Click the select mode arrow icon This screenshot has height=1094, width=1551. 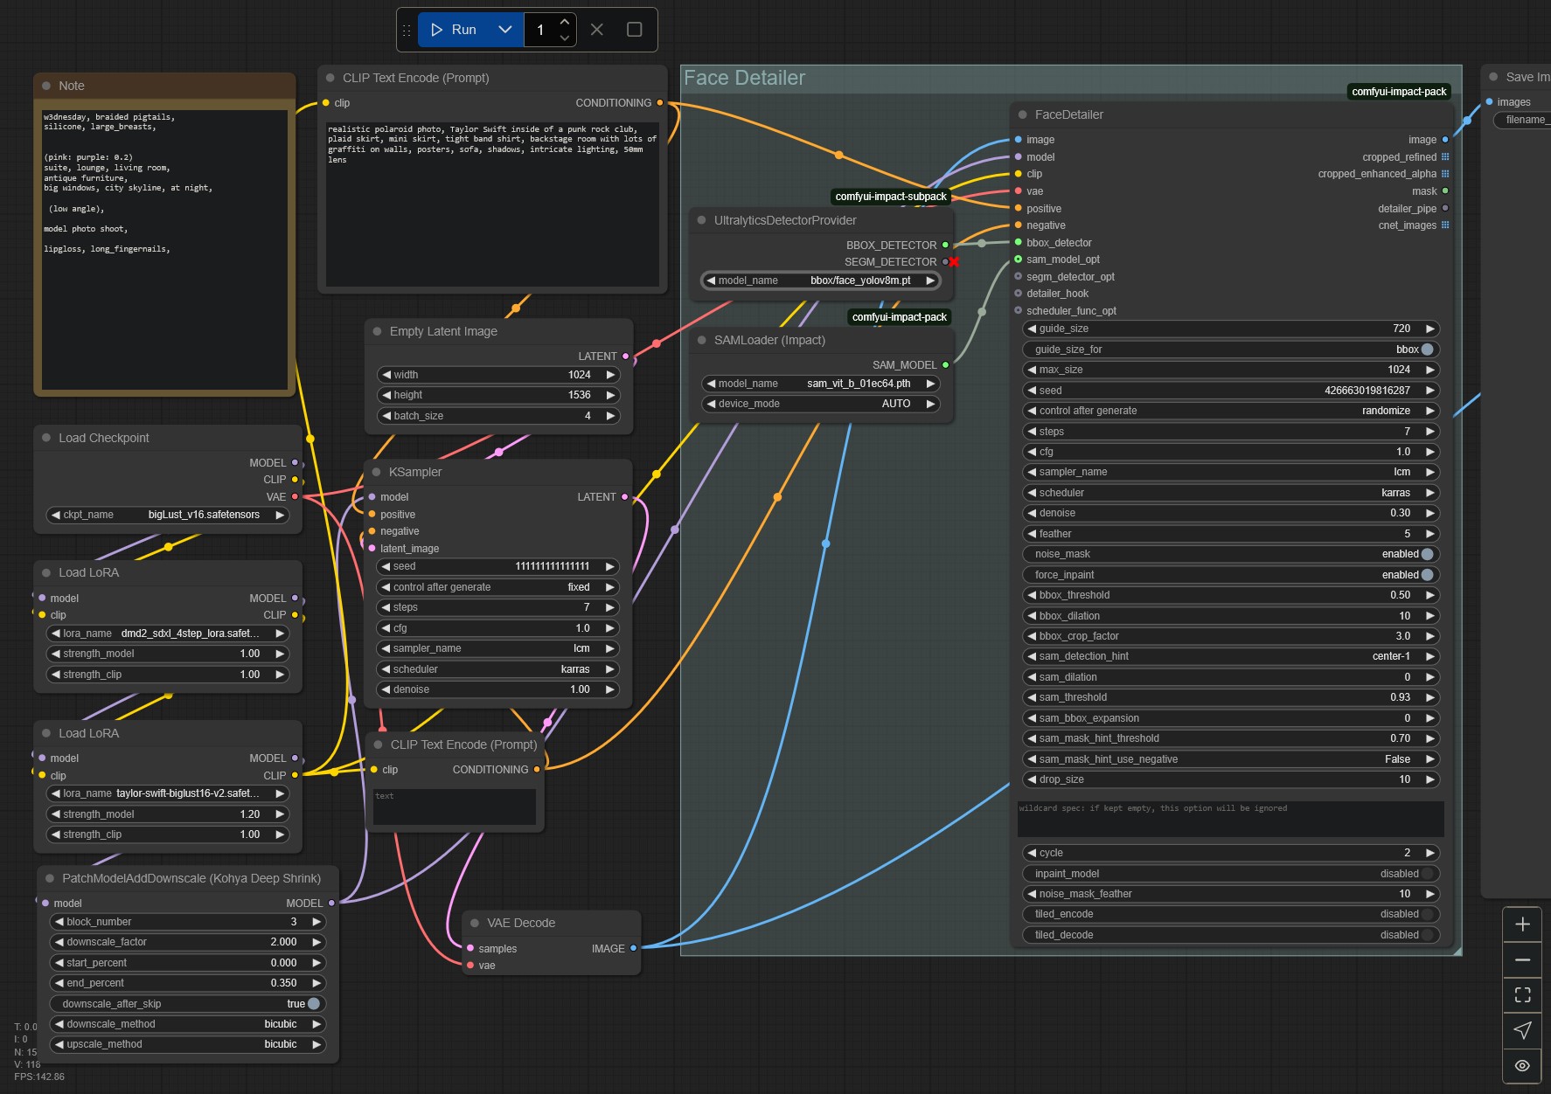click(x=1522, y=1030)
